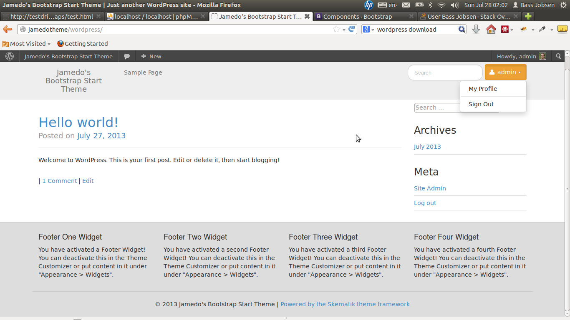Select My Profile from admin menu
This screenshot has width=570, height=320.
[483, 89]
